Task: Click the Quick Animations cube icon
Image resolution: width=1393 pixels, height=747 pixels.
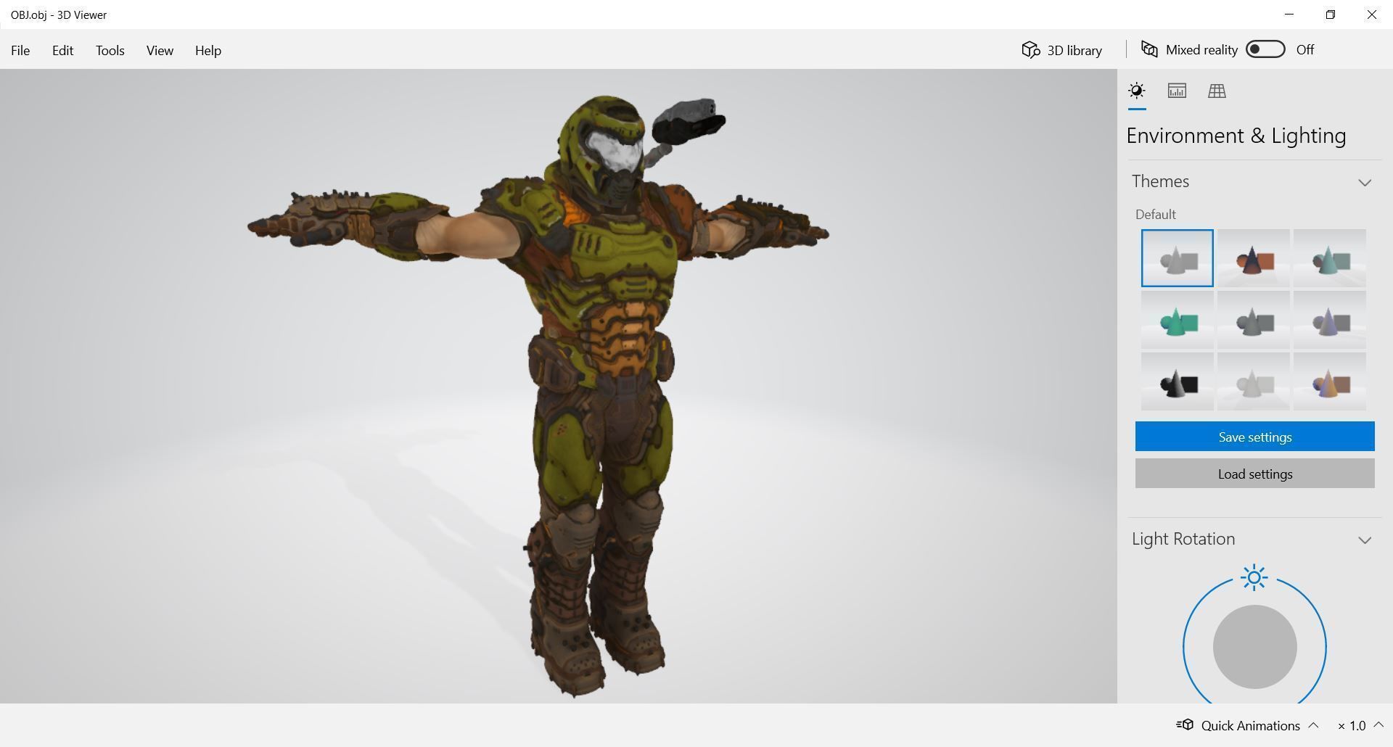Action: 1185,725
